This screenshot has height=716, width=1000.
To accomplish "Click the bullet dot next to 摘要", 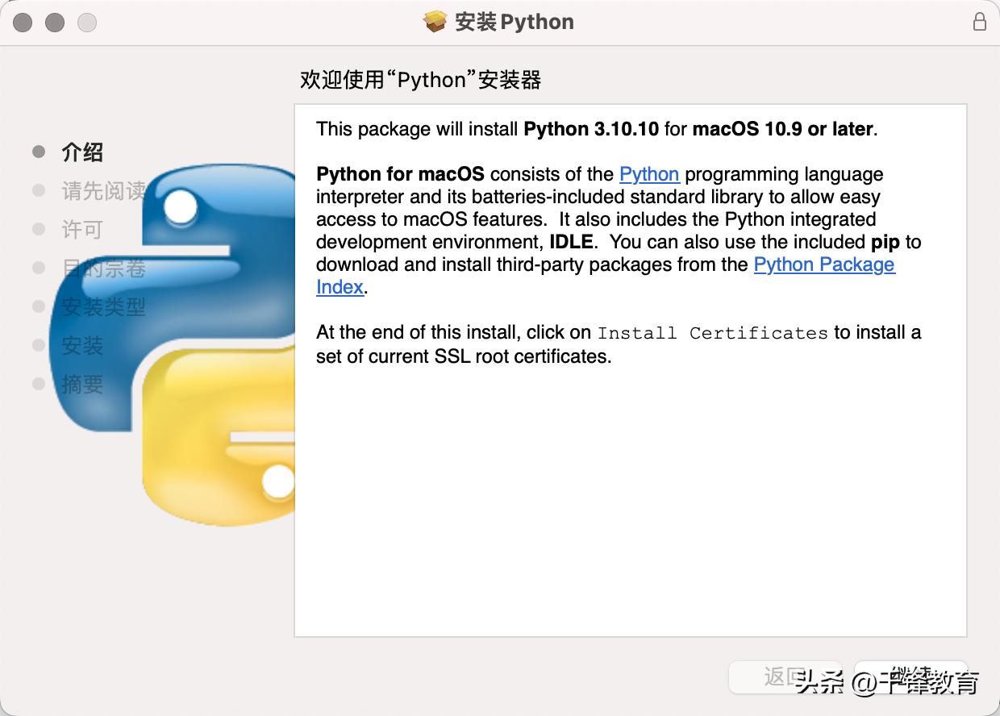I will click(38, 384).
